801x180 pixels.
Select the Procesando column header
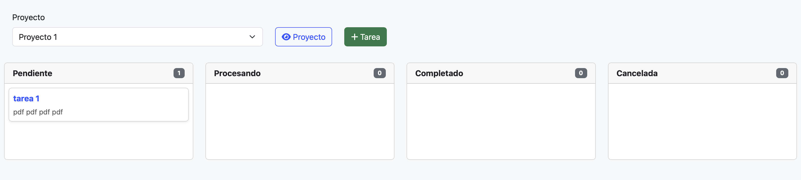237,73
